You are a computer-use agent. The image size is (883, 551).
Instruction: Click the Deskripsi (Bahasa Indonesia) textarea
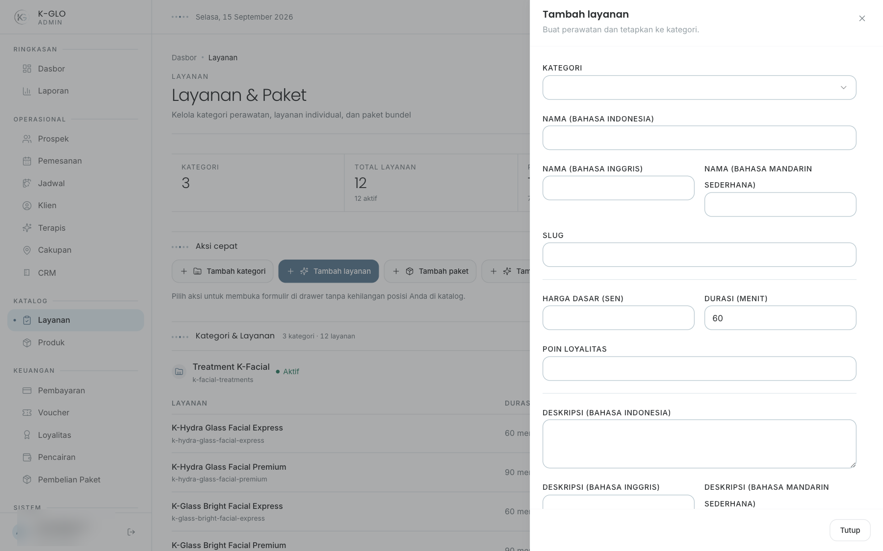pos(699,444)
